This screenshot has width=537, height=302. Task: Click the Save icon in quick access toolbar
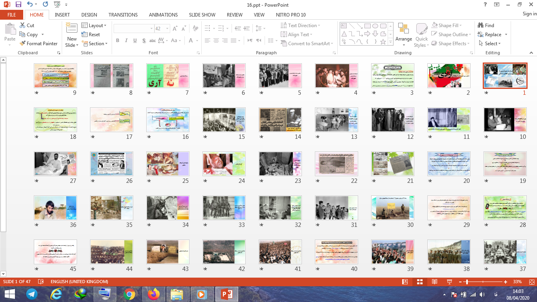18,5
